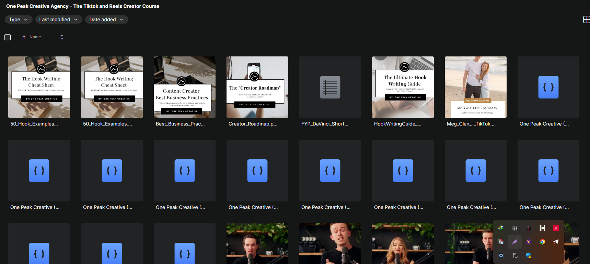Click the white bar-and-dot tray icon

(x=542, y=228)
